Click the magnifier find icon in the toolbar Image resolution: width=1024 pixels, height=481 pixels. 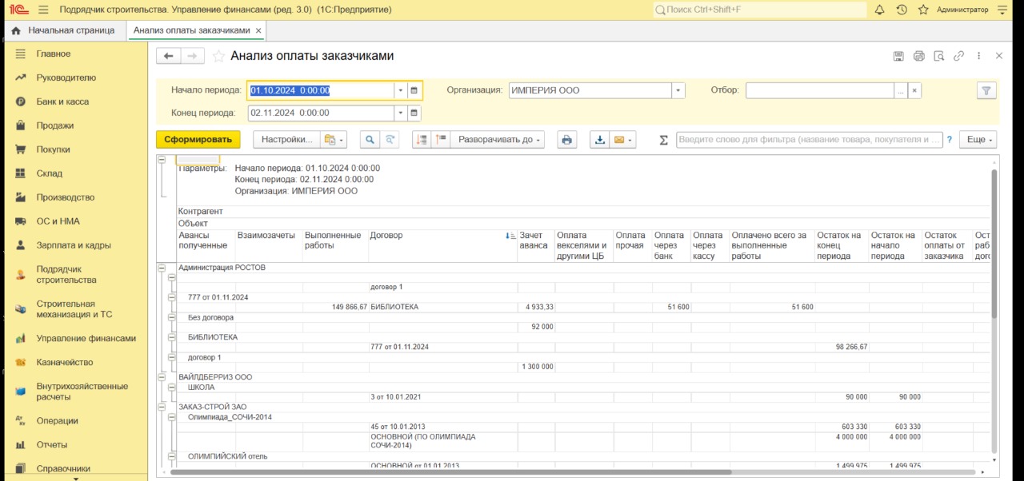tap(370, 139)
